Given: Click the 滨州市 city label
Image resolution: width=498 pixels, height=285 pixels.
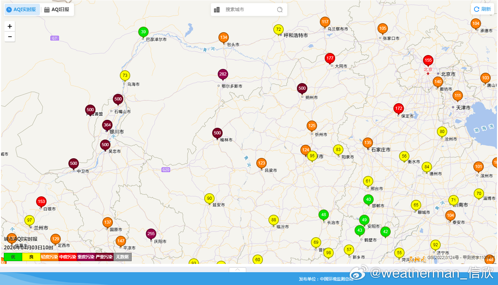Looking at the screenshot, I should [x=487, y=176].
